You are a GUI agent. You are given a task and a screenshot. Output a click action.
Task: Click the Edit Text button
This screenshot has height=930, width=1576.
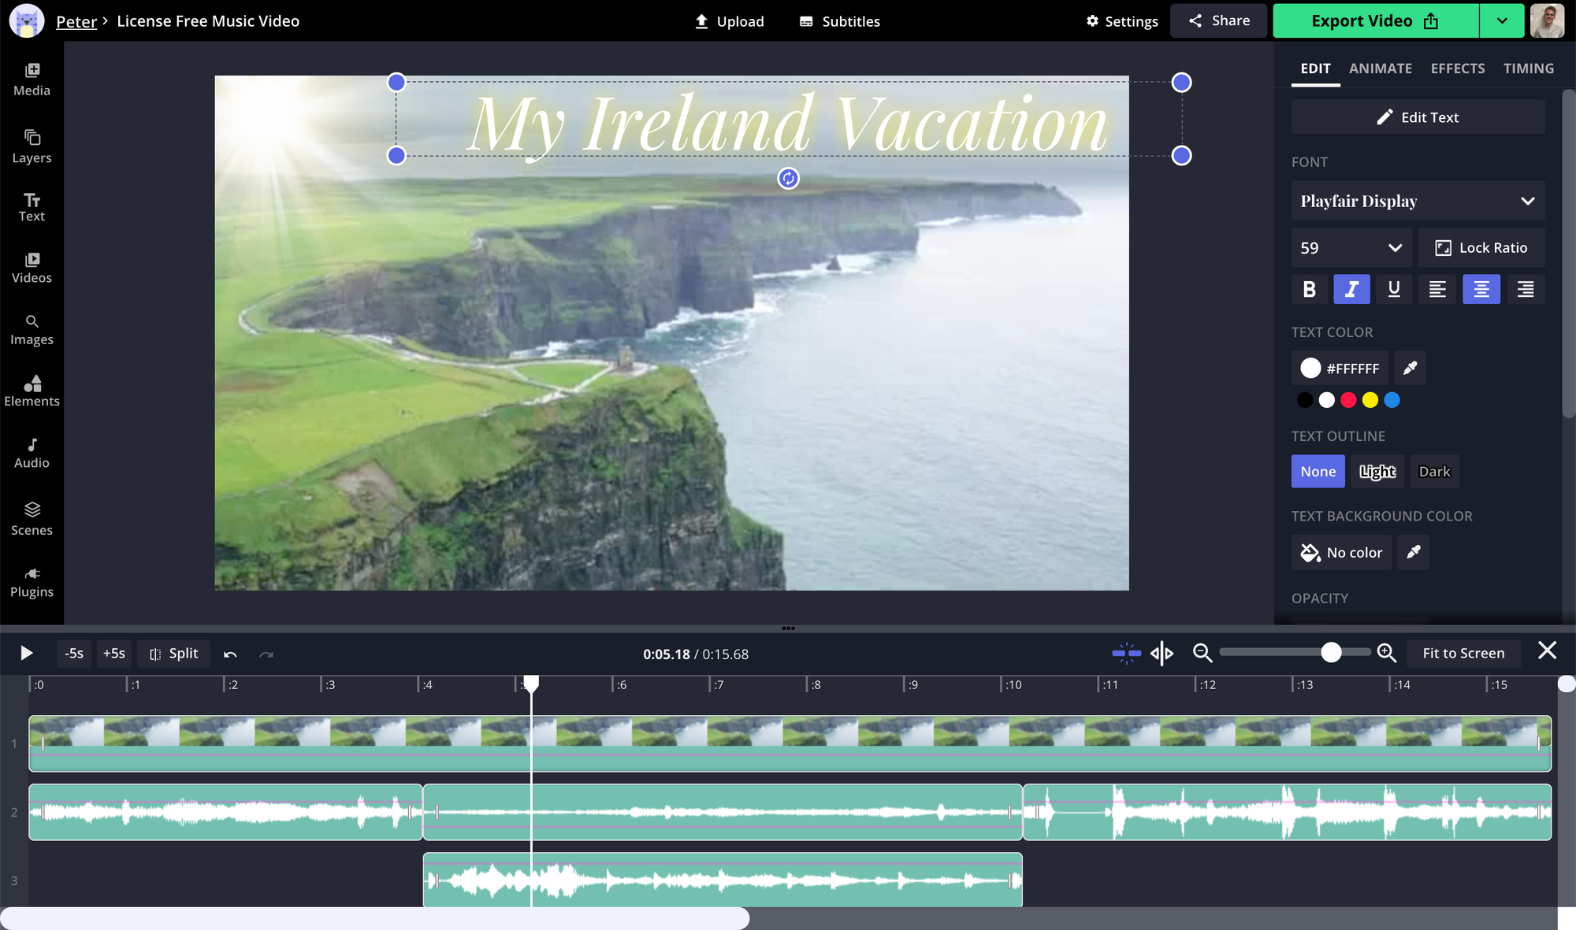click(x=1417, y=117)
